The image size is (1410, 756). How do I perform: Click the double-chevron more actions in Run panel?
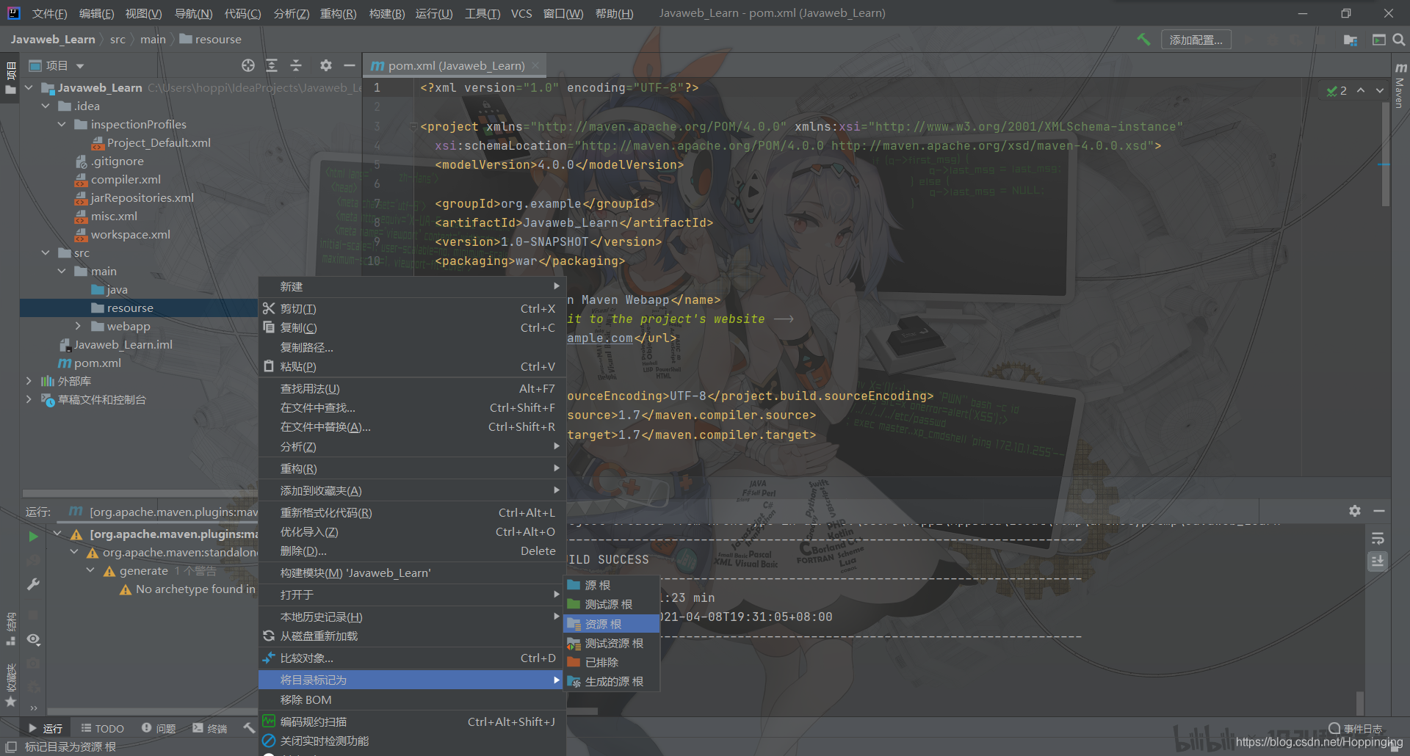coord(33,708)
